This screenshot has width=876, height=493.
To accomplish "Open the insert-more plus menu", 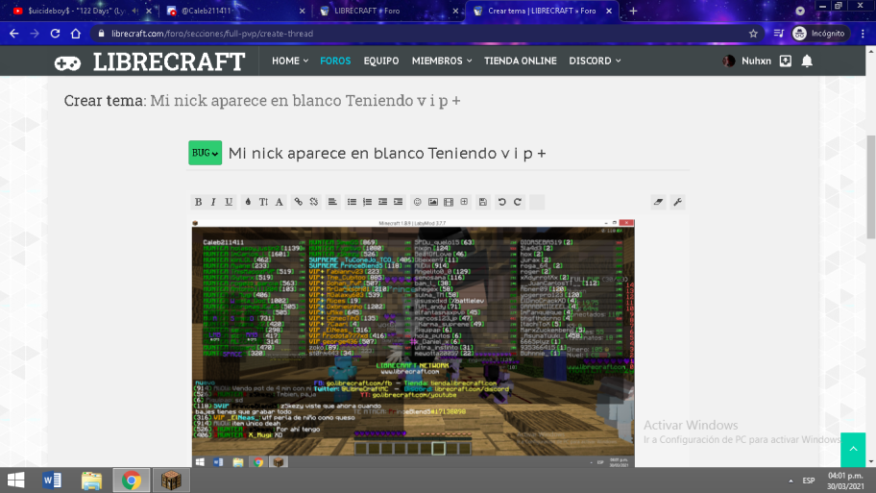I will point(464,202).
